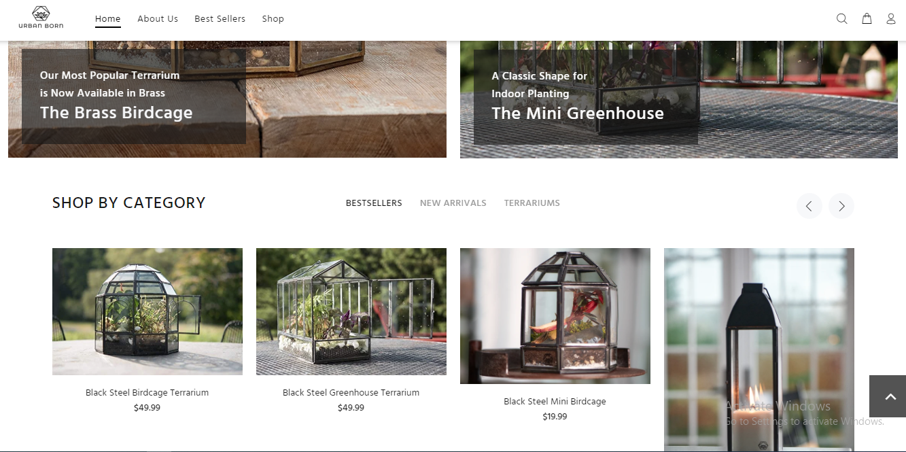Image resolution: width=906 pixels, height=452 pixels.
Task: Open the shopping bag cart icon
Action: click(x=867, y=19)
